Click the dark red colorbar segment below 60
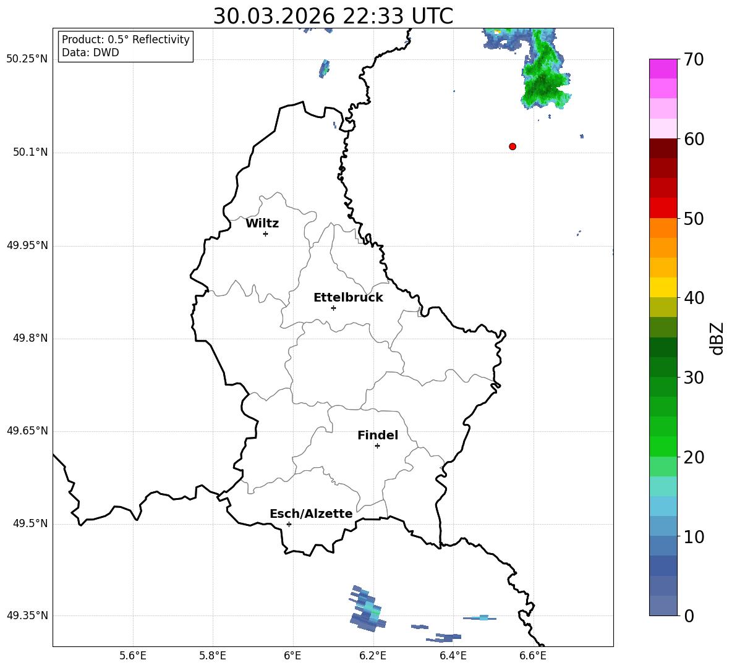Viewport: 732px width, 668px height. (x=663, y=148)
